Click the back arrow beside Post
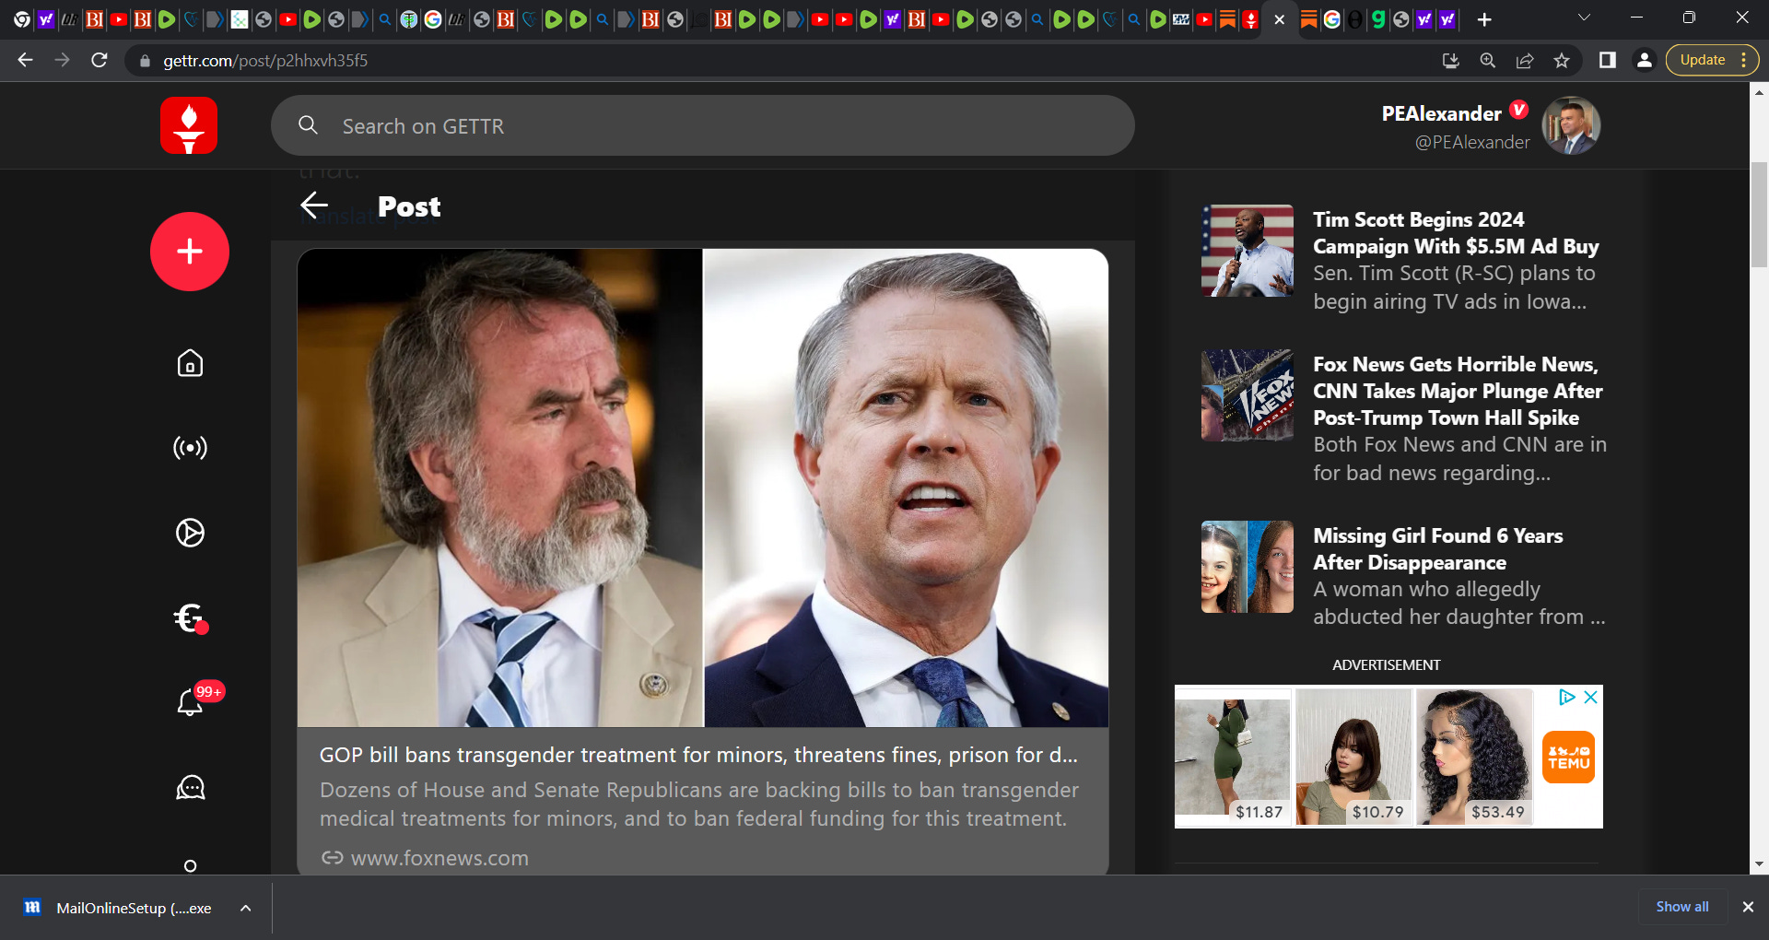Image resolution: width=1769 pixels, height=940 pixels. click(314, 206)
